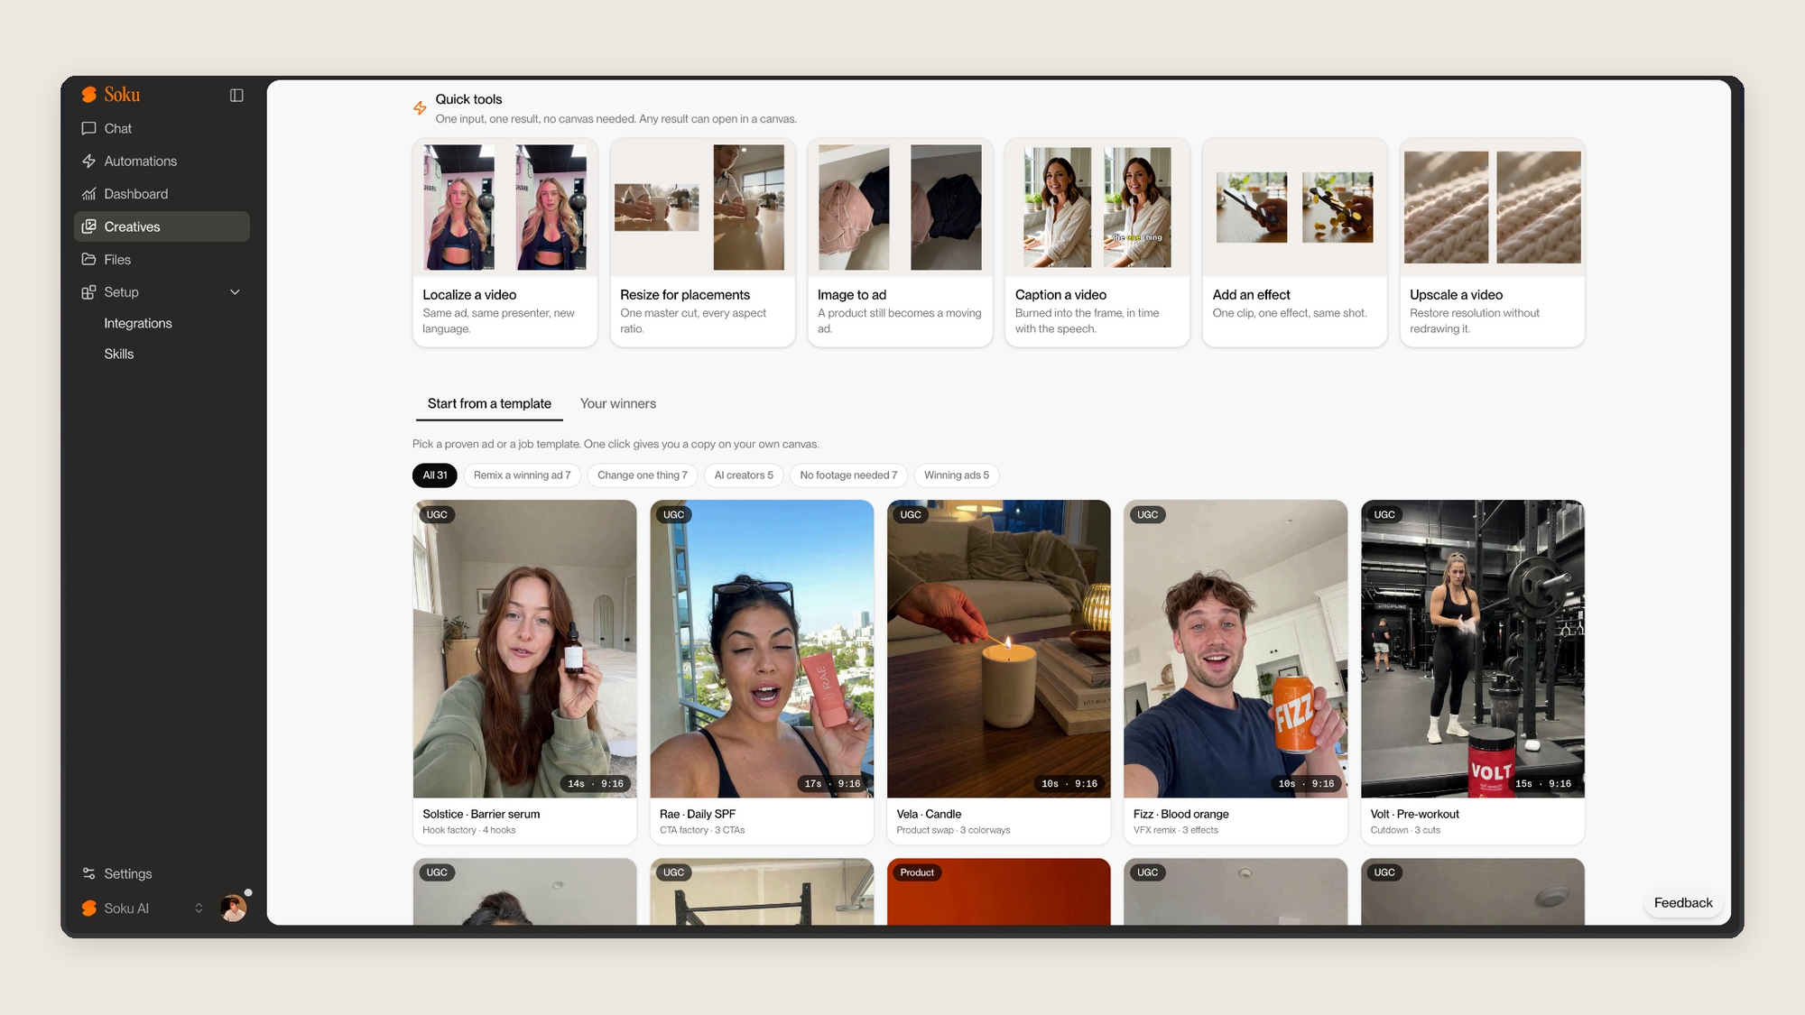Open Volt Pre-workout template thumbnail
This screenshot has height=1015, width=1805.
tap(1473, 649)
